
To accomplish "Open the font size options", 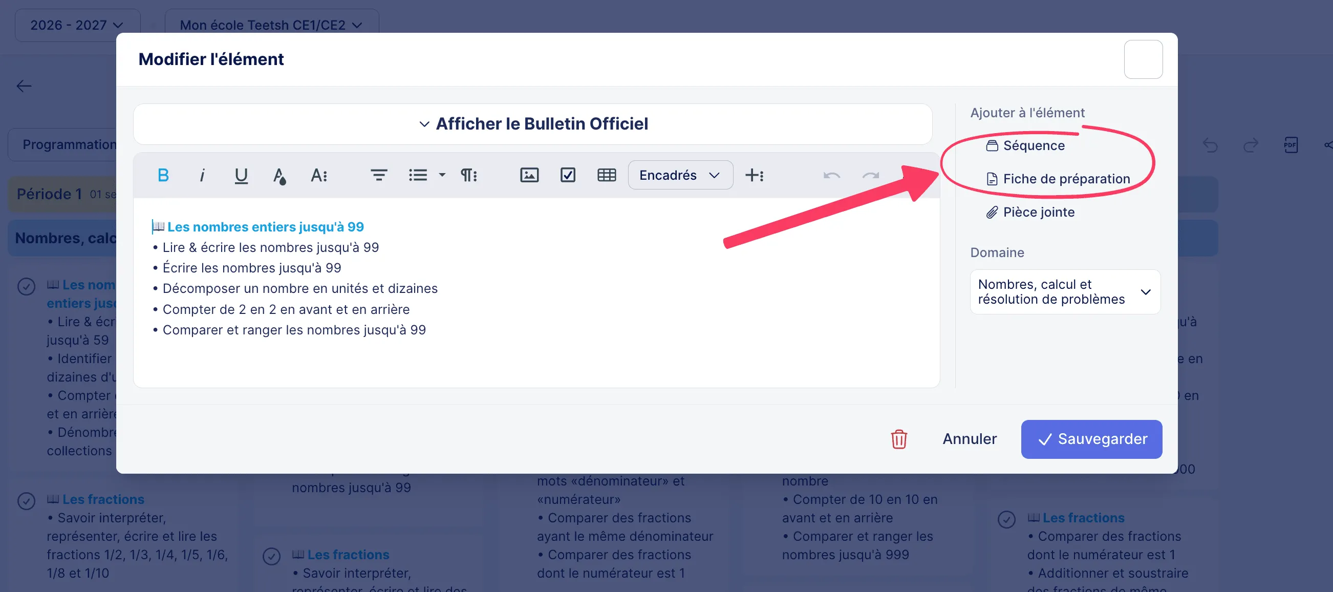I will (319, 176).
